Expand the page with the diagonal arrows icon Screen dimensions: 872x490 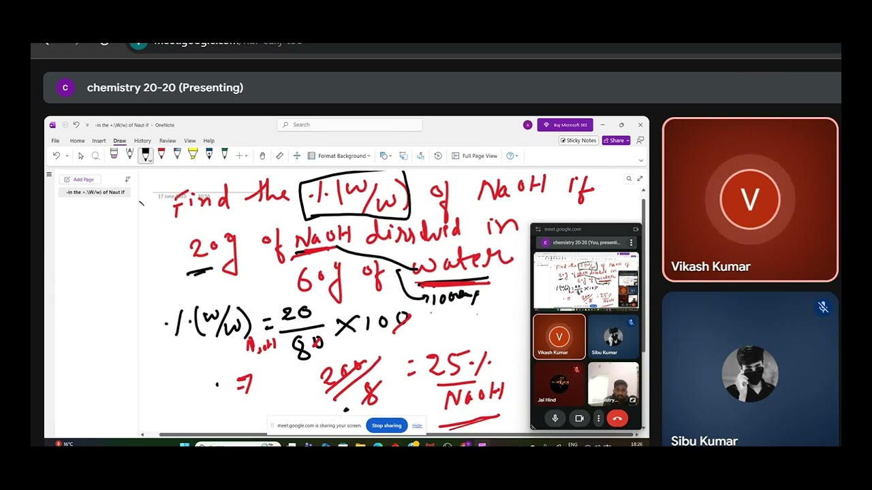[640, 179]
